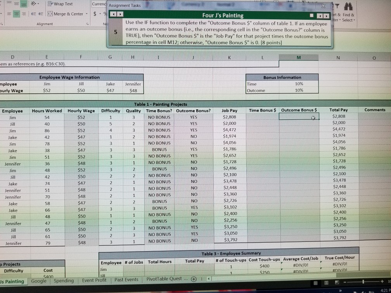Click the first #DIV/0! under Average Cost/Job
391x293 pixels.
click(x=301, y=265)
